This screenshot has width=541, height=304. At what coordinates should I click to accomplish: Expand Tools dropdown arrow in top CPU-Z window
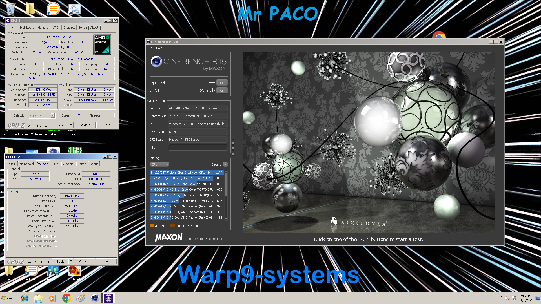click(x=71, y=125)
